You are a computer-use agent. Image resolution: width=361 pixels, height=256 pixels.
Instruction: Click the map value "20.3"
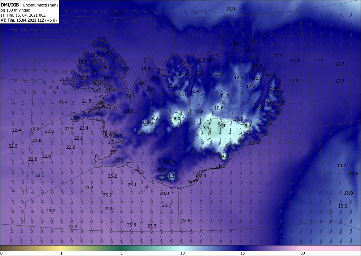click(130, 96)
